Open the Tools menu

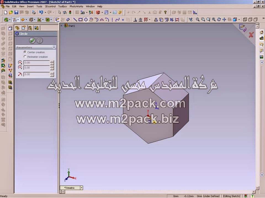click(x=39, y=6)
